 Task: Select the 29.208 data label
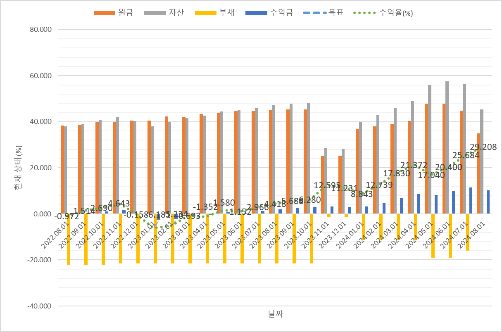coord(483,147)
